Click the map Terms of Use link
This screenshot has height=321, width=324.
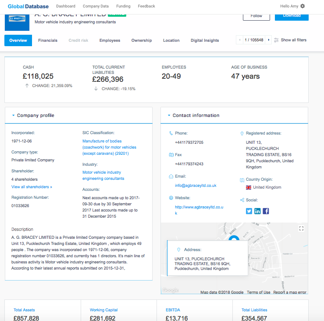click(x=259, y=292)
